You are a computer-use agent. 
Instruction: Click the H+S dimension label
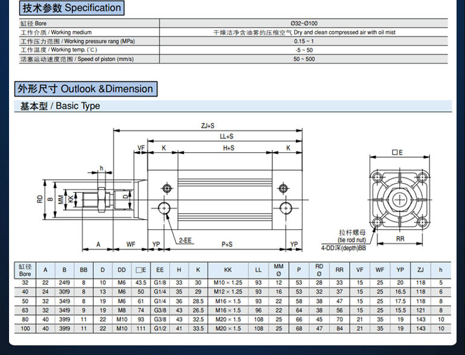click(x=228, y=148)
